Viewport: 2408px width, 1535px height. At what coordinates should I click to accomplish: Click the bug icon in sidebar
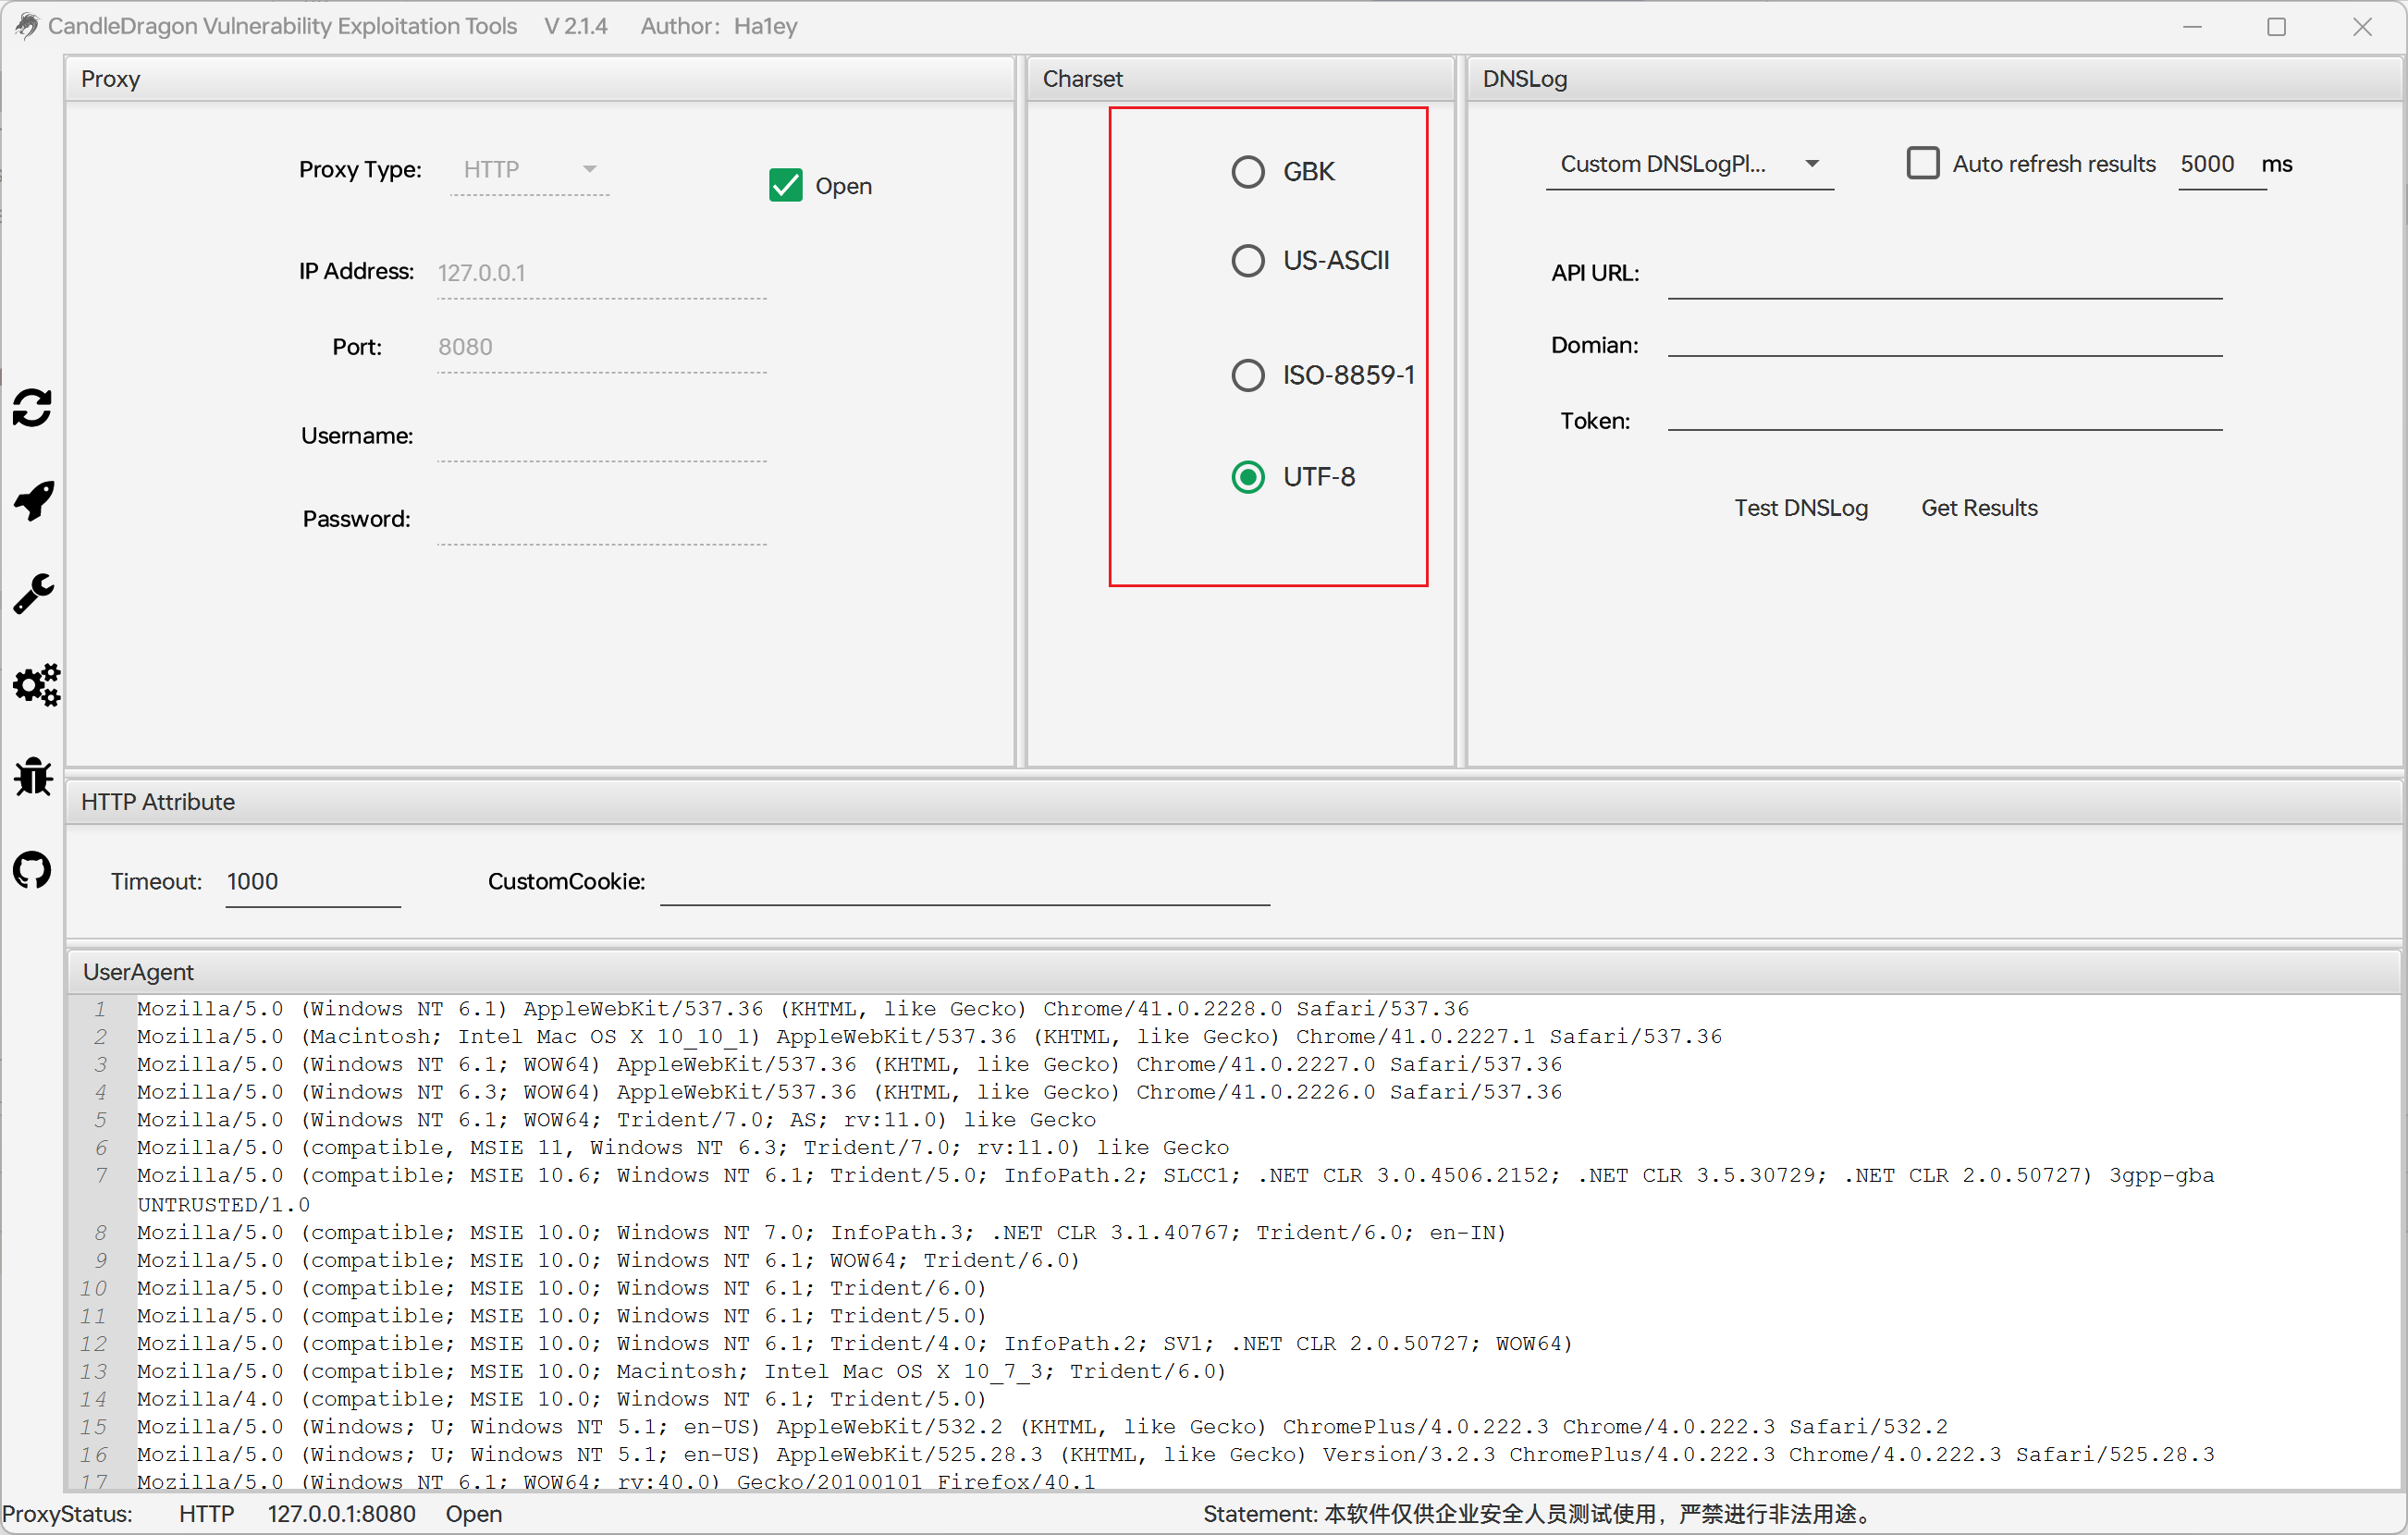33,777
